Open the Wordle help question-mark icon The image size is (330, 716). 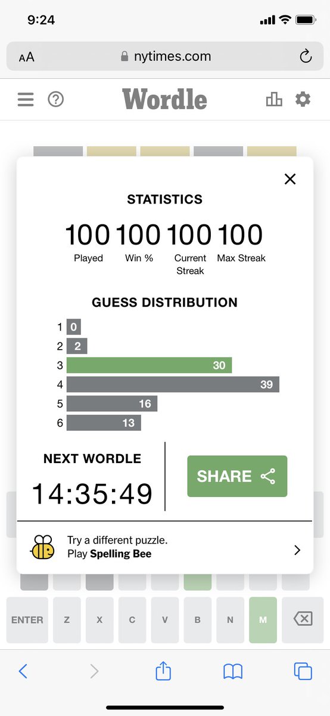(55, 99)
